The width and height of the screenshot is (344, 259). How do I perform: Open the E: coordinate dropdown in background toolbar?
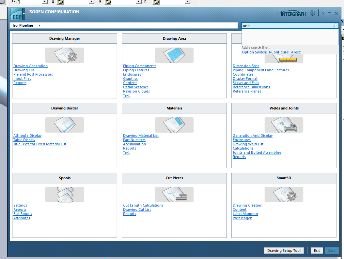pyautogui.click(x=91, y=2)
